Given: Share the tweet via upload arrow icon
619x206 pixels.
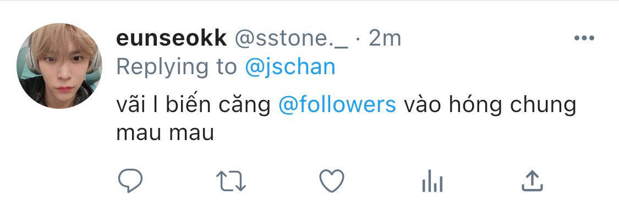Looking at the screenshot, I should pos(532,180).
